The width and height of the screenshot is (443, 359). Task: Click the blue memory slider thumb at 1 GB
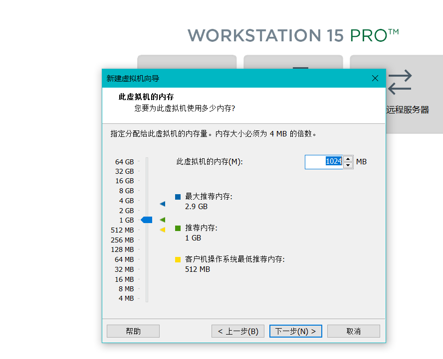coord(146,220)
